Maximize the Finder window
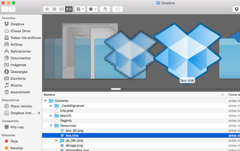Image resolution: width=240 pixels, height=151 pixels. point(14,3)
